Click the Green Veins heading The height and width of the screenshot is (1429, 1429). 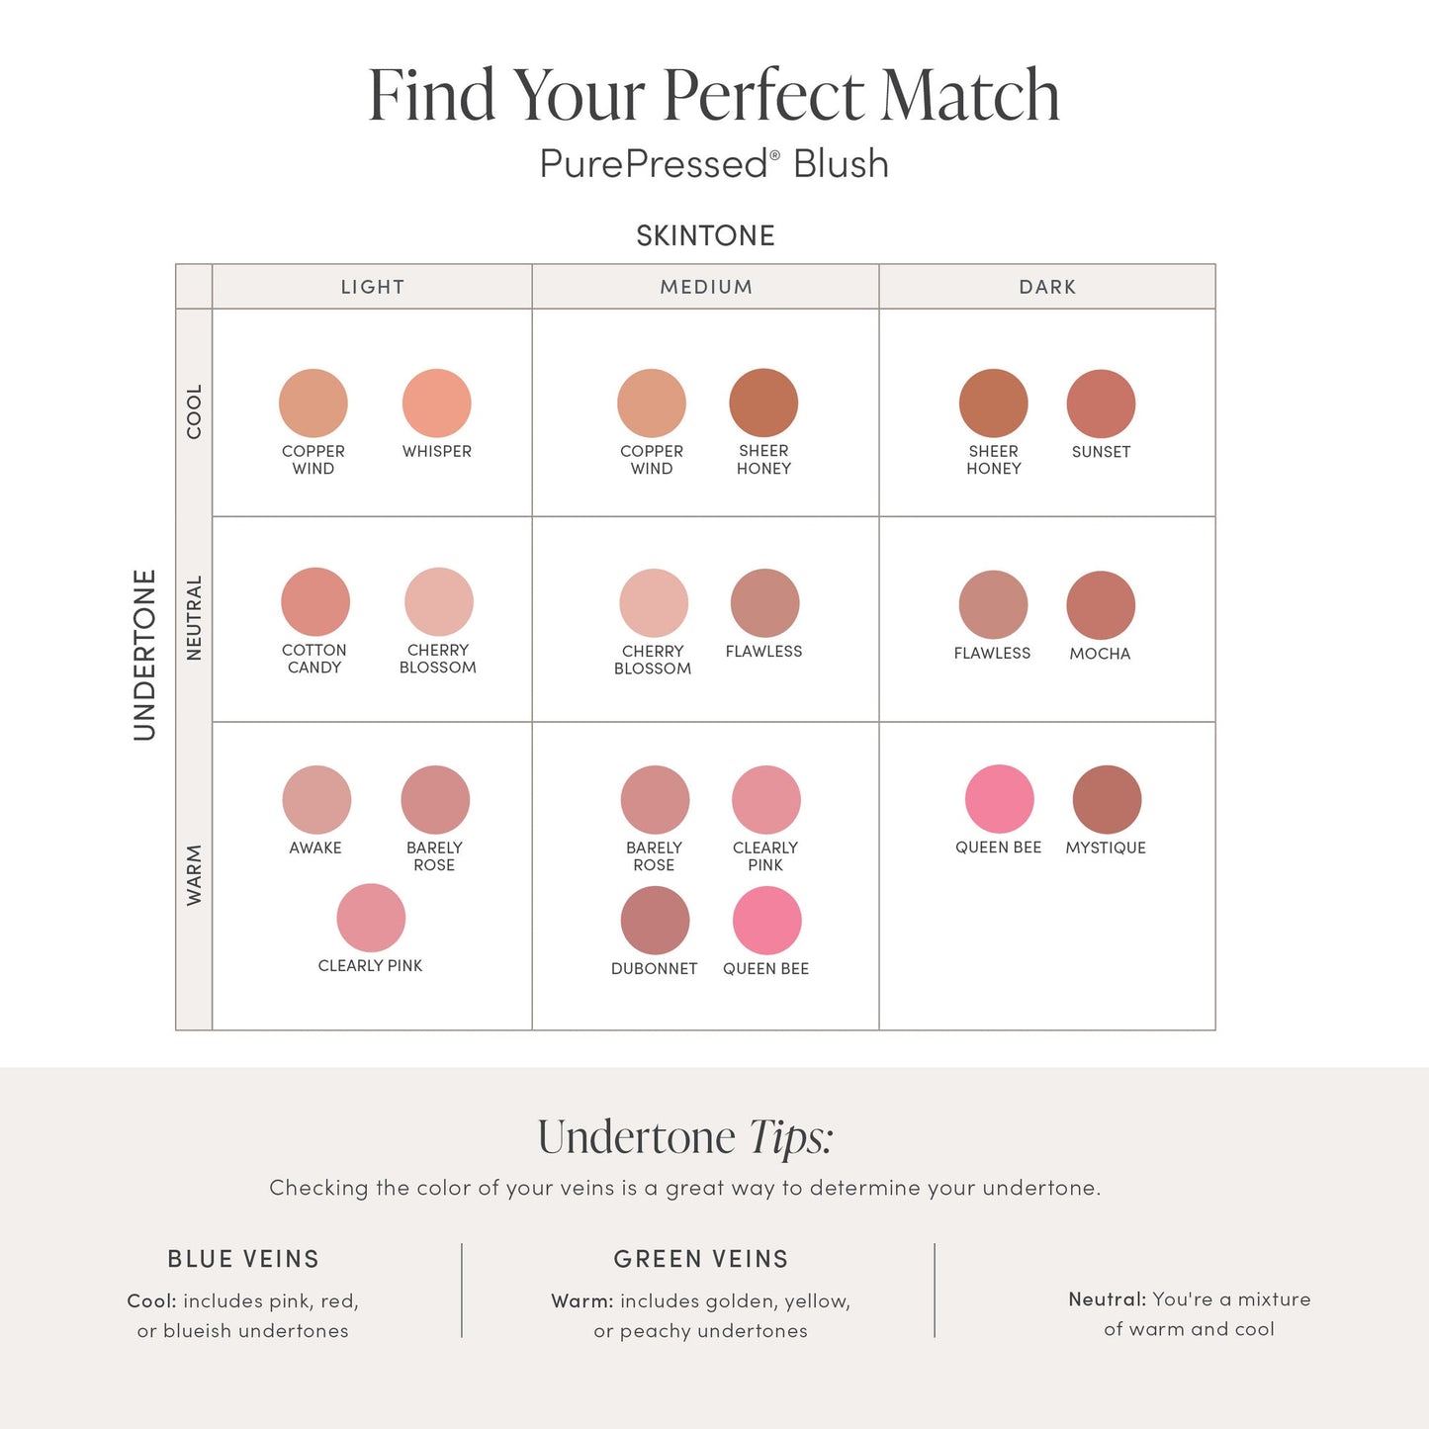[x=700, y=1259]
